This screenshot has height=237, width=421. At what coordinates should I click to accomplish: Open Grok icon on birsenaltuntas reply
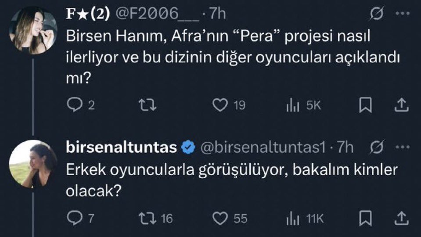[376, 149]
